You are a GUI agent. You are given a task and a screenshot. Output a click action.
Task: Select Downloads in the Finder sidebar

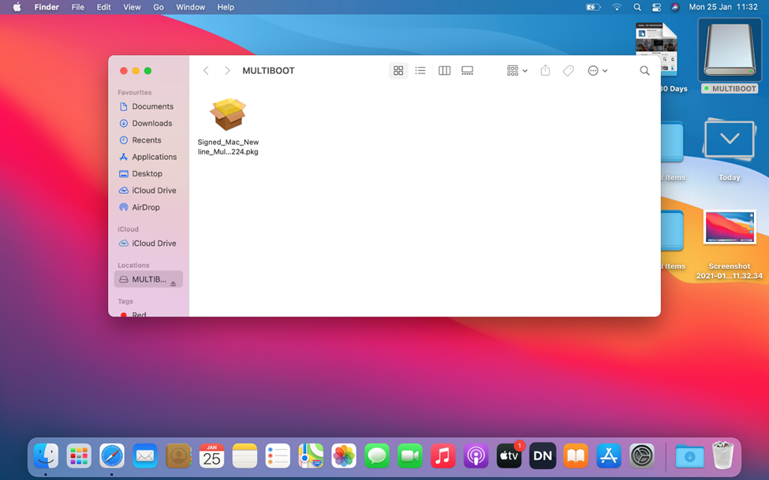[x=151, y=123]
